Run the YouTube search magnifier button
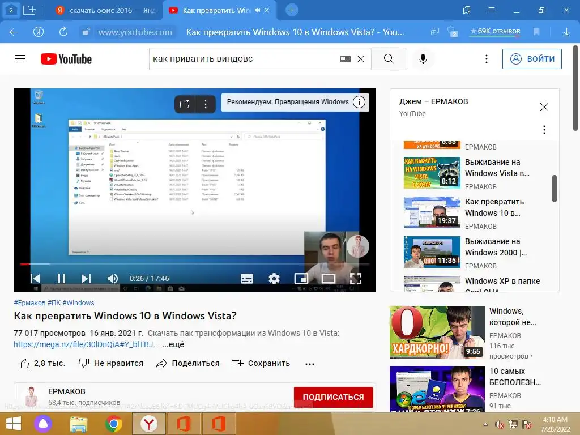The height and width of the screenshot is (435, 580). click(389, 59)
